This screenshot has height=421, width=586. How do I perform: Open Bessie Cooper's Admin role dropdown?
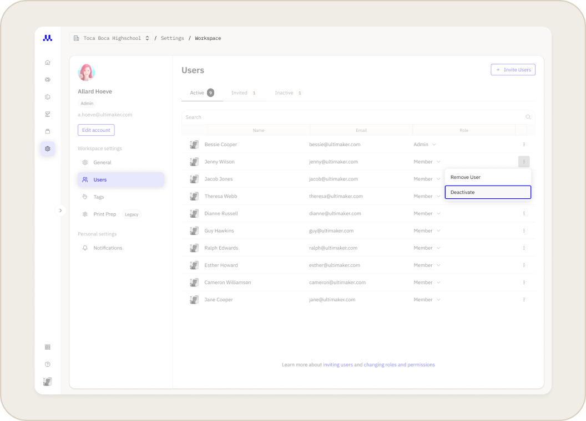425,145
